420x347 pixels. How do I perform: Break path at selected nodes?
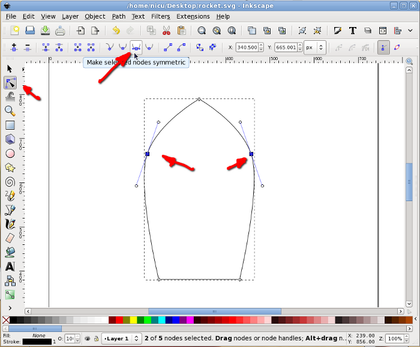tap(59, 47)
